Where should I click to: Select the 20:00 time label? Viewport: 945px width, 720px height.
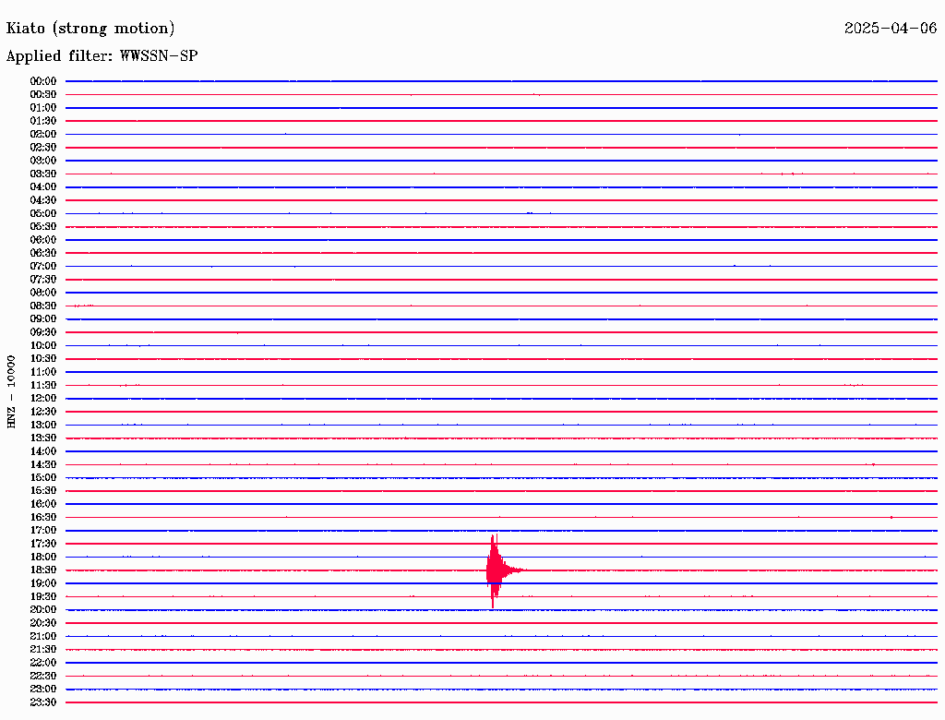pos(43,609)
